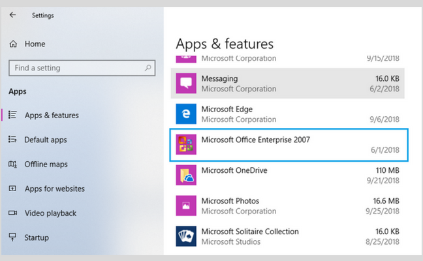This screenshot has width=423, height=261.
Task: Click the Home house icon
Action: (13, 44)
